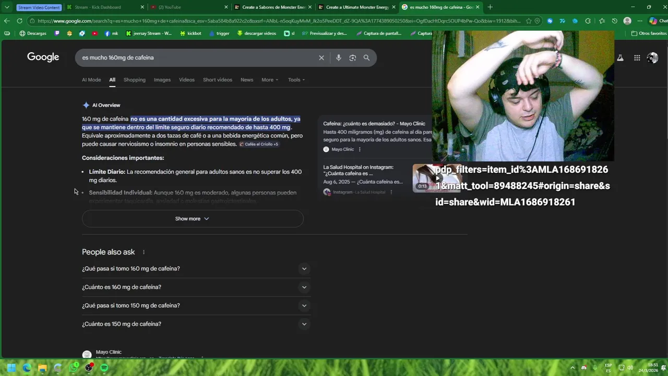The image size is (668, 376).
Task: Expand '¿Cuánto es 160 mg de cafeína?'
Action: coord(196,287)
